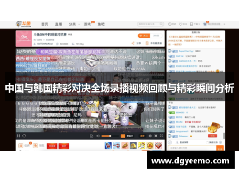Click the webpage fullscreen icon
The height and width of the screenshot is (173, 239).
coord(156,136)
